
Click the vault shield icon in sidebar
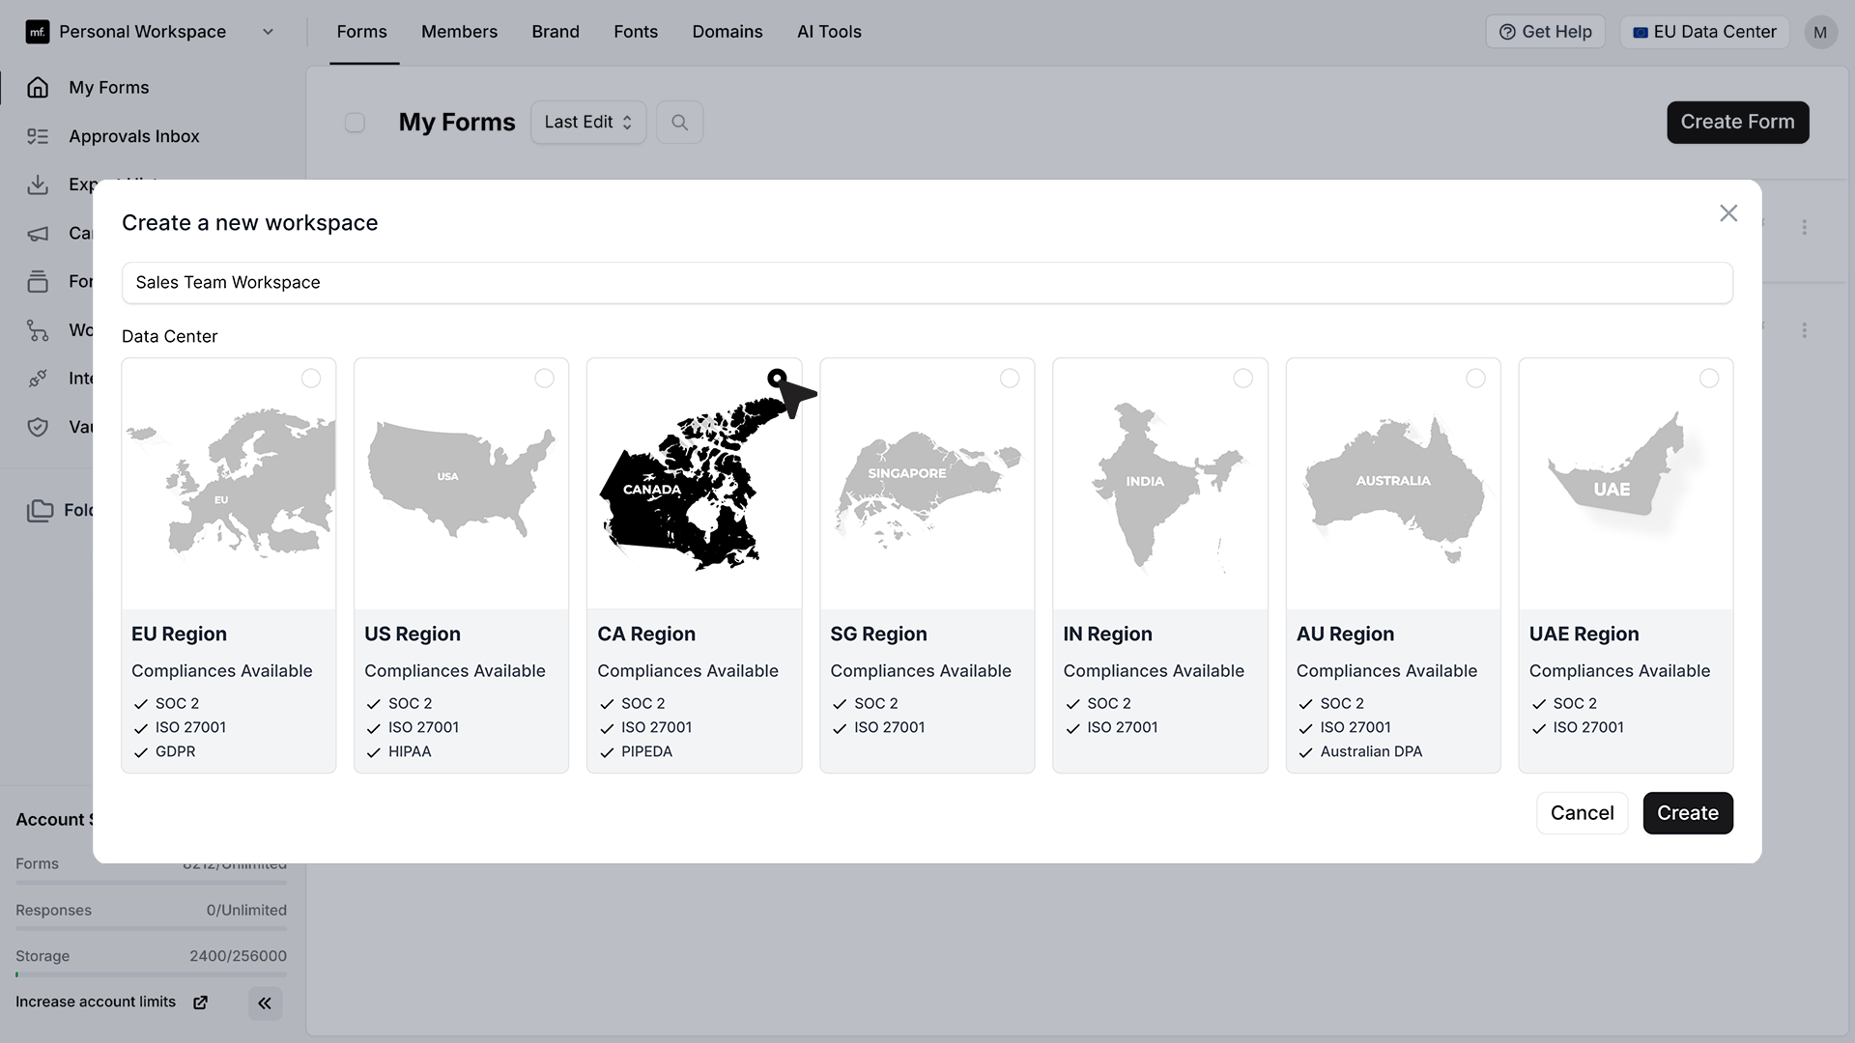click(38, 427)
